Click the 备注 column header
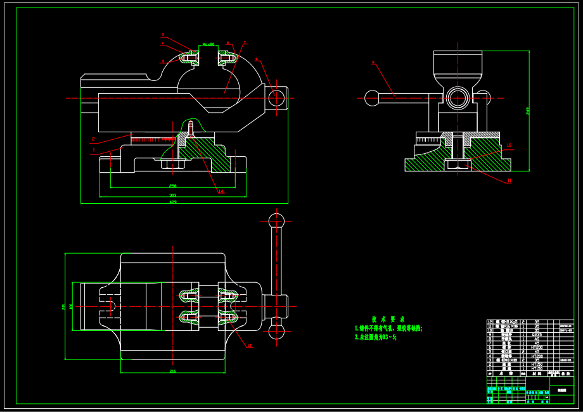The width and height of the screenshot is (583, 412). click(x=565, y=374)
